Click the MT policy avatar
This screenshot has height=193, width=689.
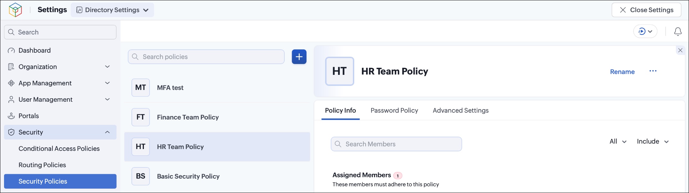coord(140,88)
